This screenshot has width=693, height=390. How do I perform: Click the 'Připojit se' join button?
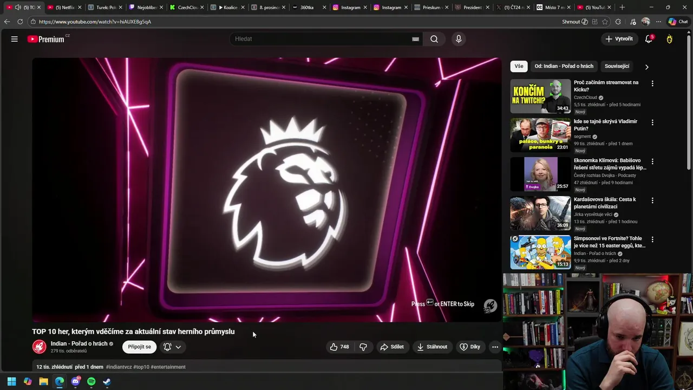tap(140, 347)
